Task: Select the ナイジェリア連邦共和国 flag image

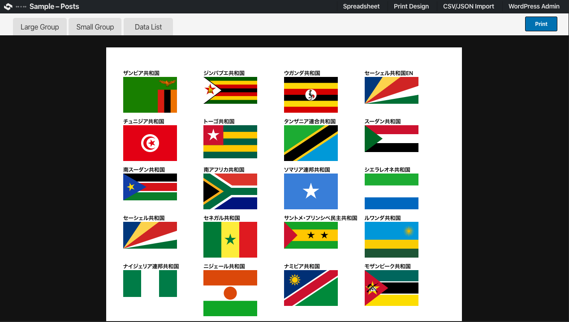Action: pos(150,284)
